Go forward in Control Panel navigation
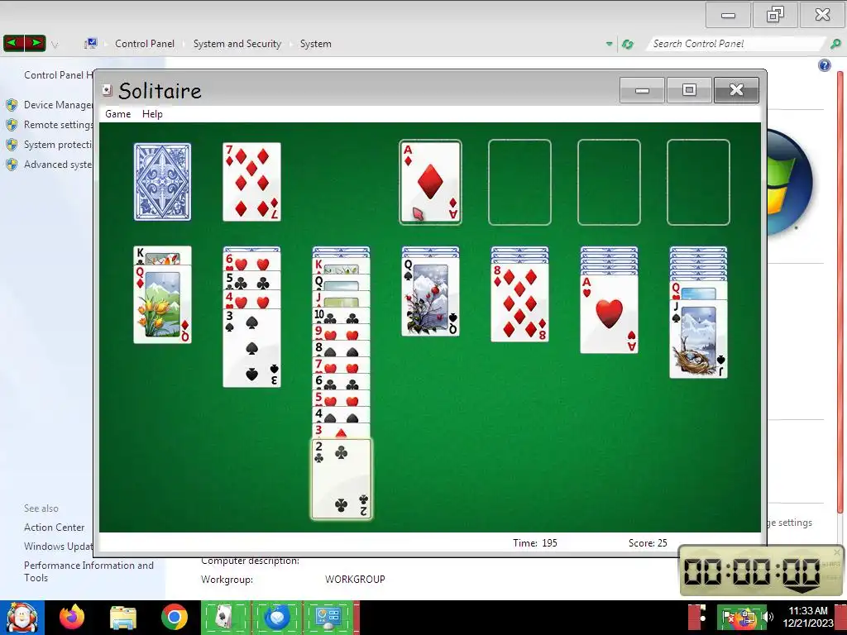Viewport: 847px width, 635px height. tap(35, 43)
